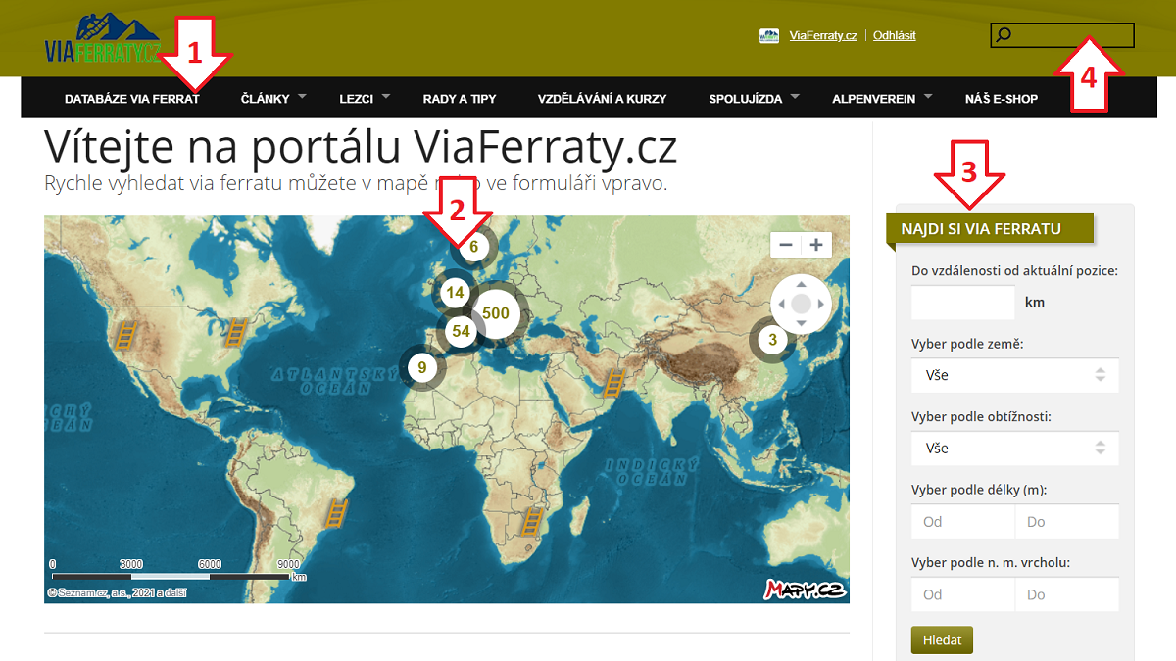Click the magnifier icon in the search box
Viewport: 1176px width, 661px height.
[x=1003, y=36]
